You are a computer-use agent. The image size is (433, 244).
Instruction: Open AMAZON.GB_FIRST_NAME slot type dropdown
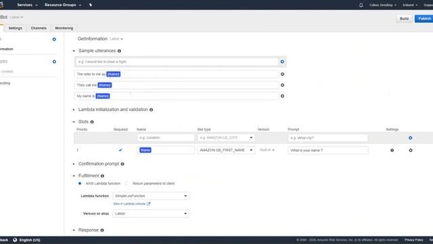click(226, 150)
